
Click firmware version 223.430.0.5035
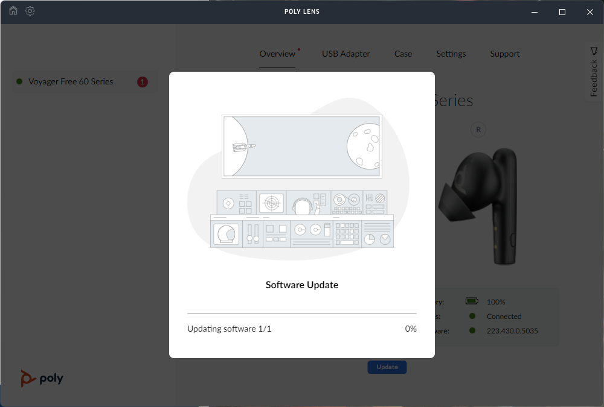(x=512, y=331)
